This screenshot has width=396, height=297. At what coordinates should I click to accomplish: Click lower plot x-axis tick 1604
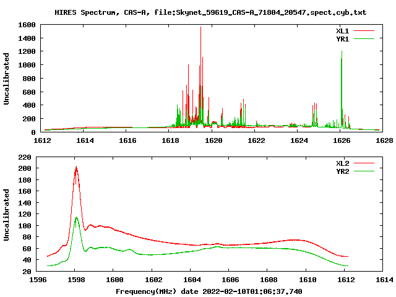tap(192, 280)
